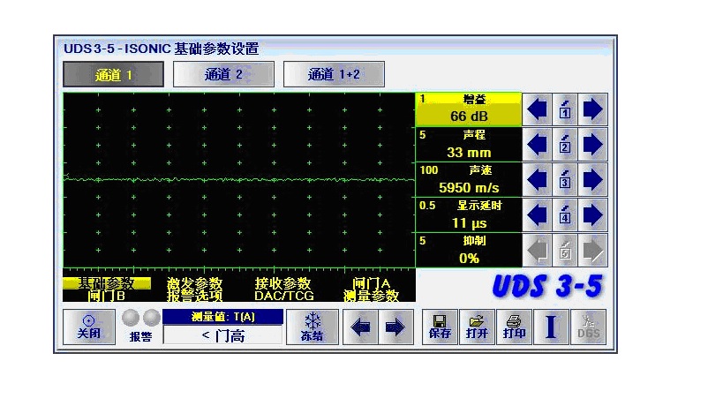Image resolution: width=723 pixels, height=406 pixels.
Task: Switch to 通道 1 tab
Action: pos(113,74)
